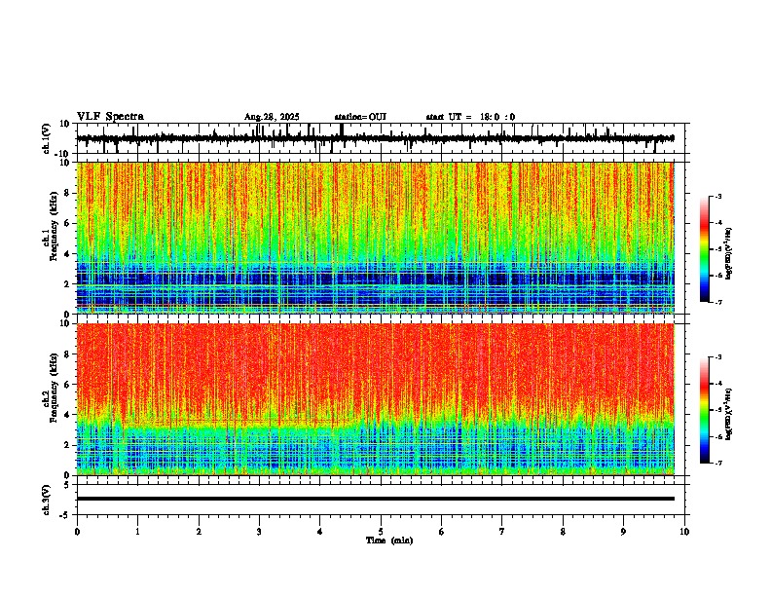Click time axis tick label '7'
This screenshot has height=596, width=771.
pyautogui.click(x=502, y=532)
